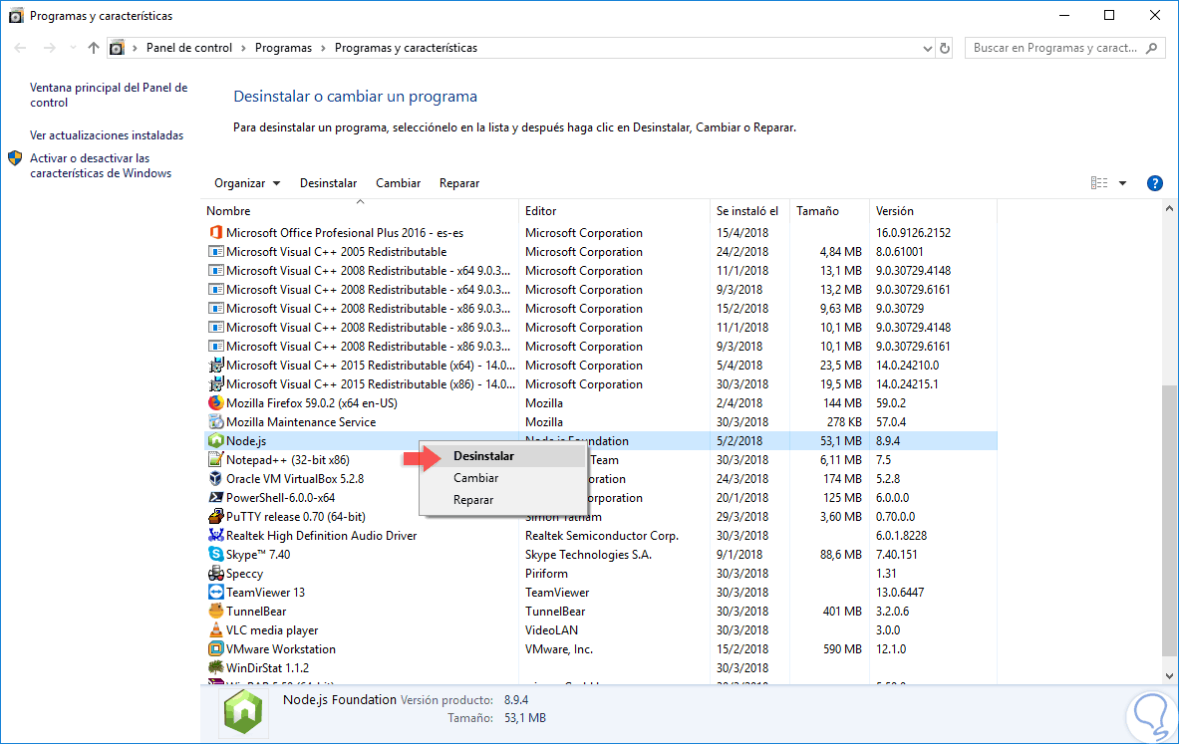Click the TeamViewer 13 icon
The height and width of the screenshot is (744, 1179).
pos(216,593)
